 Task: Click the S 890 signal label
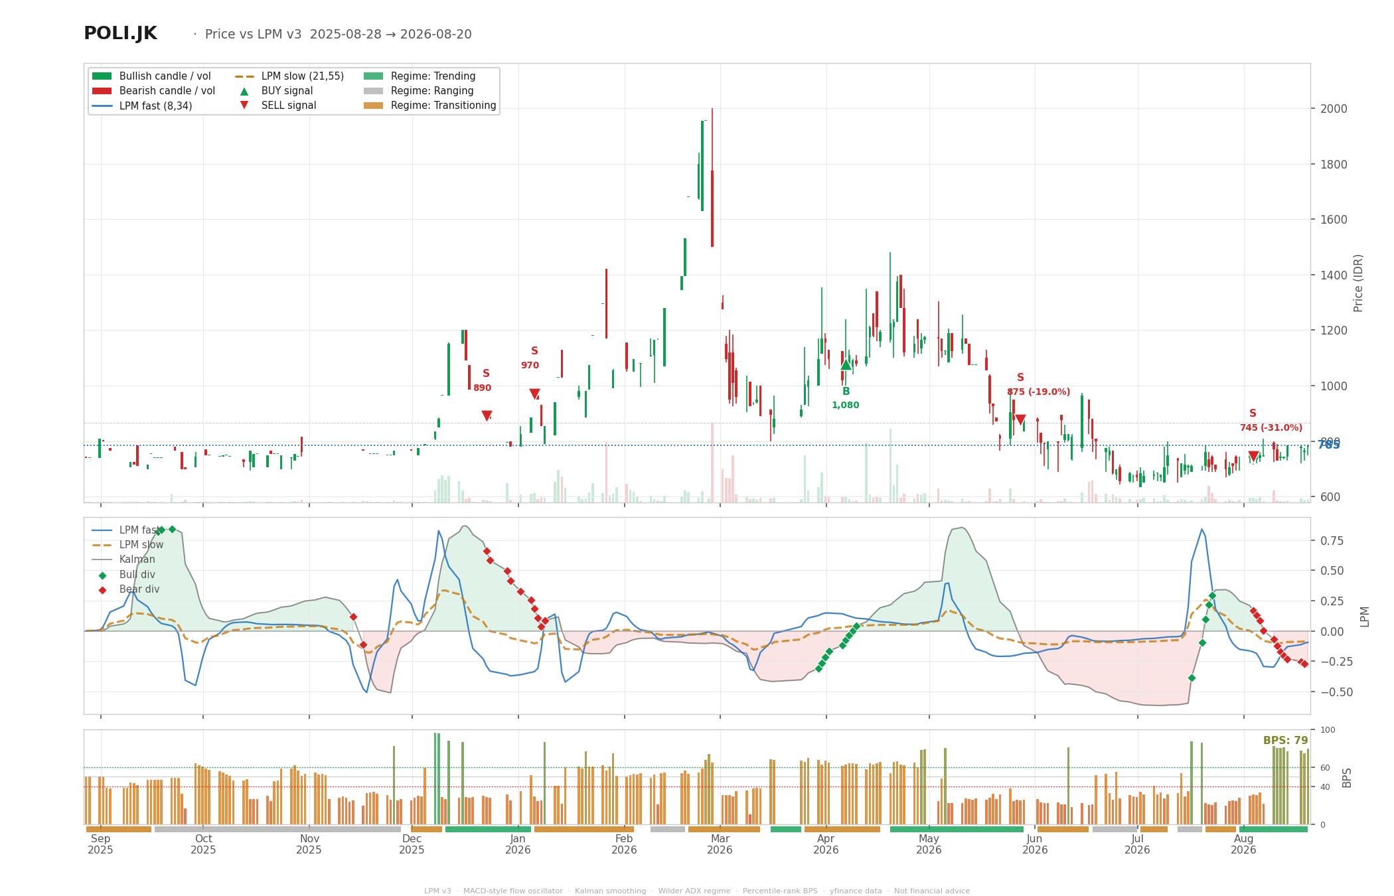(483, 381)
